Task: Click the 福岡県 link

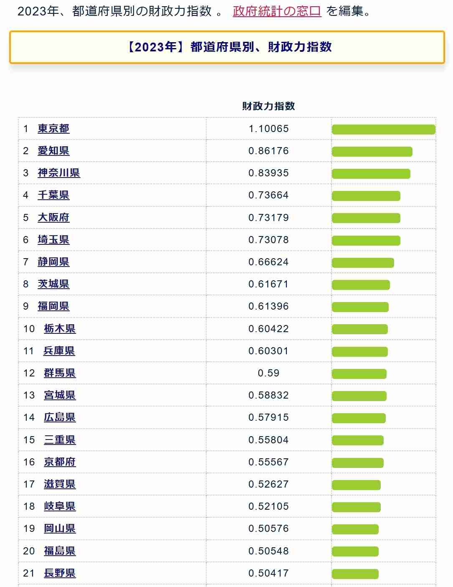Action: tap(53, 306)
